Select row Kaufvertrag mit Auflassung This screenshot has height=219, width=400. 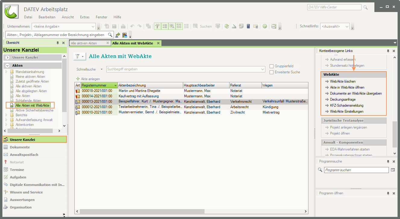192,96
